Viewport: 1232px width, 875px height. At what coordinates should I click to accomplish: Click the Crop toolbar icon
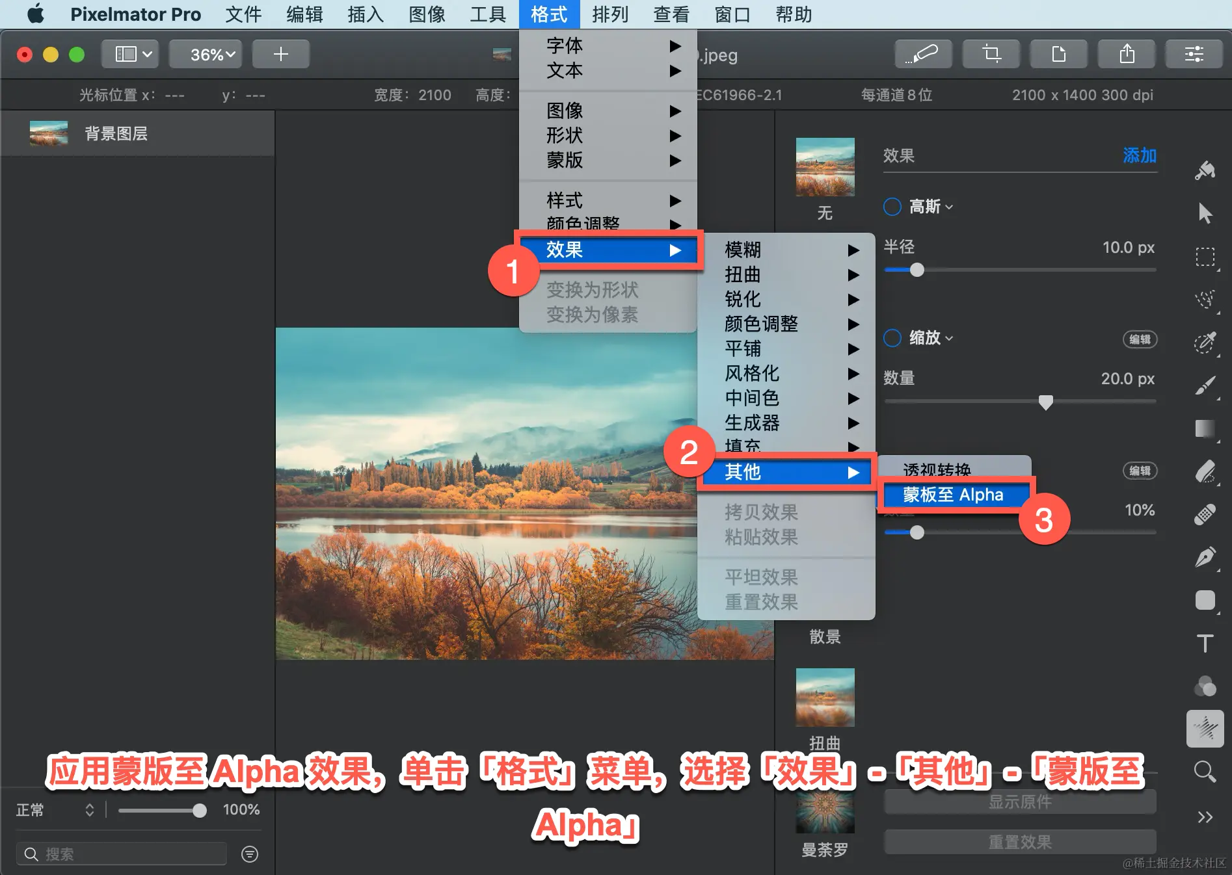click(991, 54)
